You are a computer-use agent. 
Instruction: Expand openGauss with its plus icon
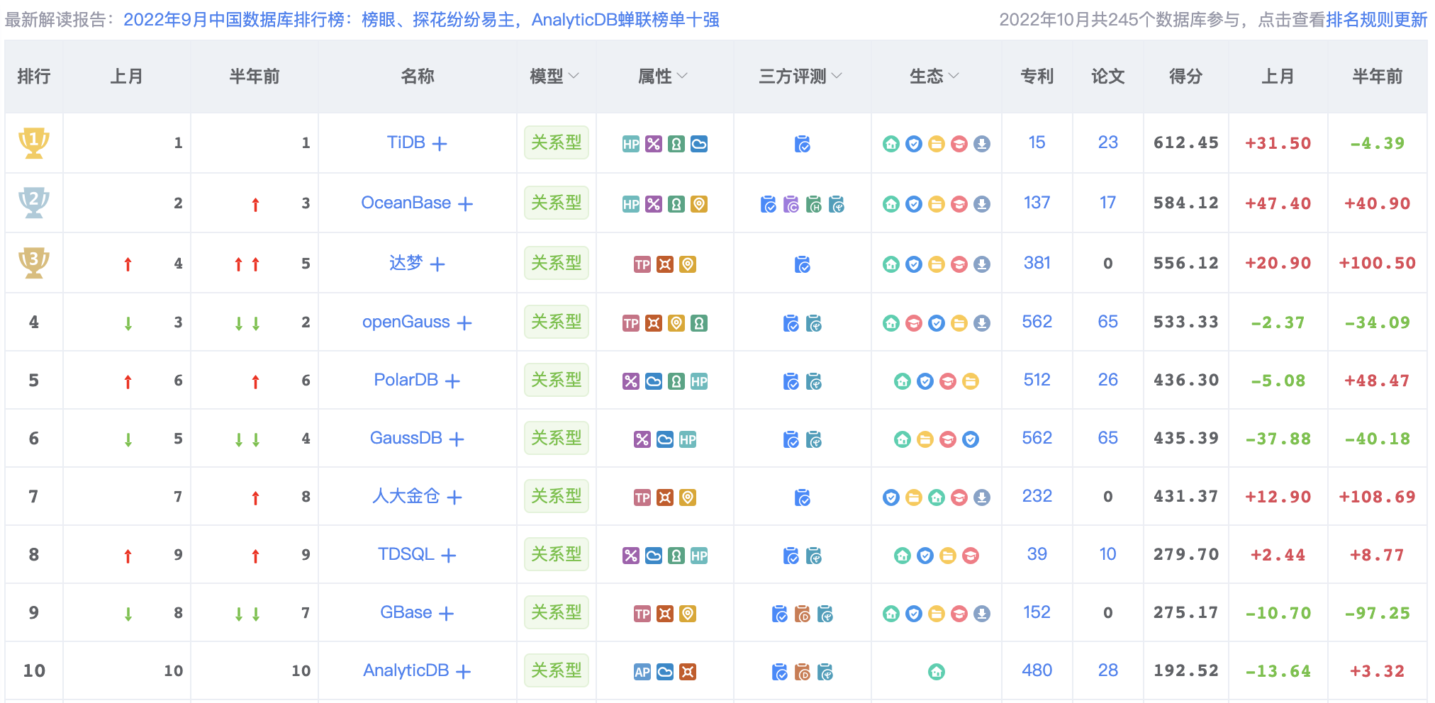(x=464, y=323)
